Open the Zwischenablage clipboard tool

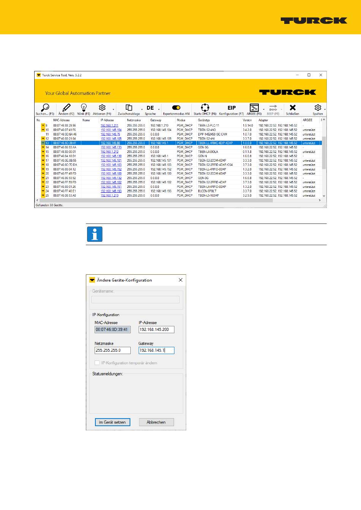[129, 109]
